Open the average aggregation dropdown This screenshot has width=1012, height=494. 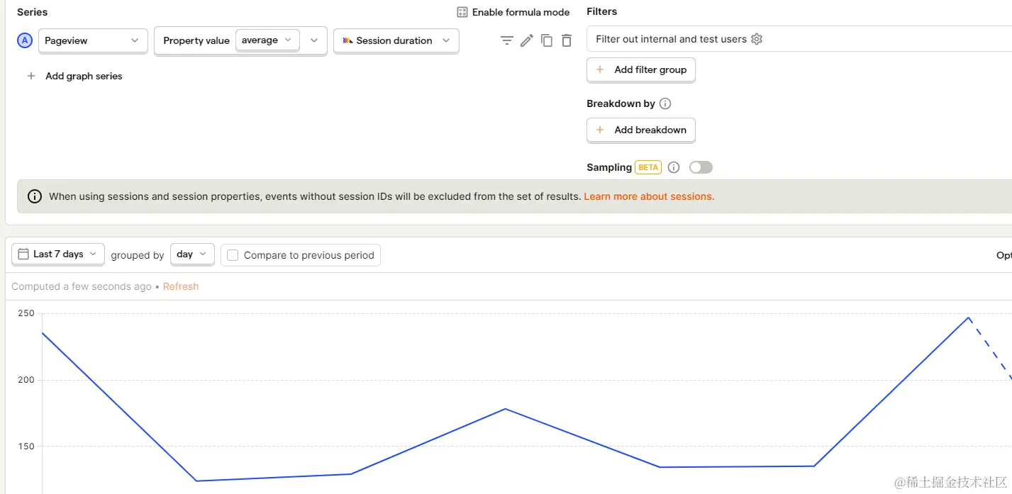[x=267, y=40]
